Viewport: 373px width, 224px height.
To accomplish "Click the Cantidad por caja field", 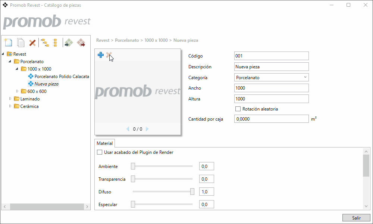I will [272, 119].
